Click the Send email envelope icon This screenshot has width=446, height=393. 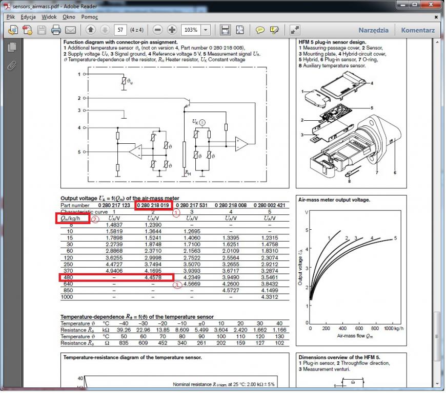click(70, 30)
